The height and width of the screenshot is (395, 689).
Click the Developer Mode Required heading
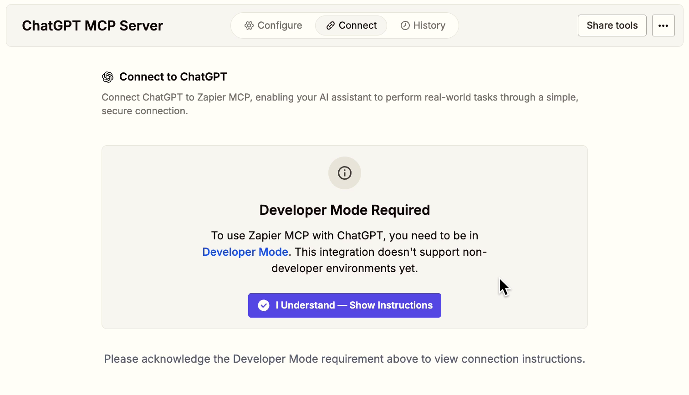coord(345,210)
